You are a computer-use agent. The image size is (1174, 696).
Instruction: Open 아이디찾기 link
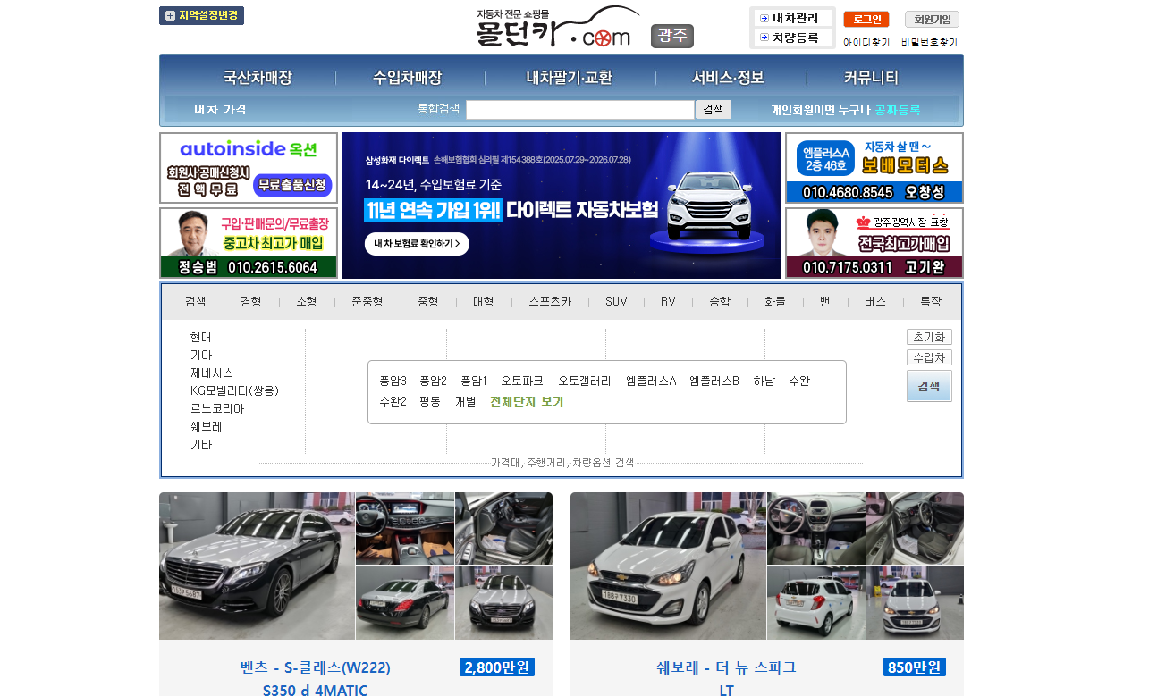pyautogui.click(x=866, y=42)
